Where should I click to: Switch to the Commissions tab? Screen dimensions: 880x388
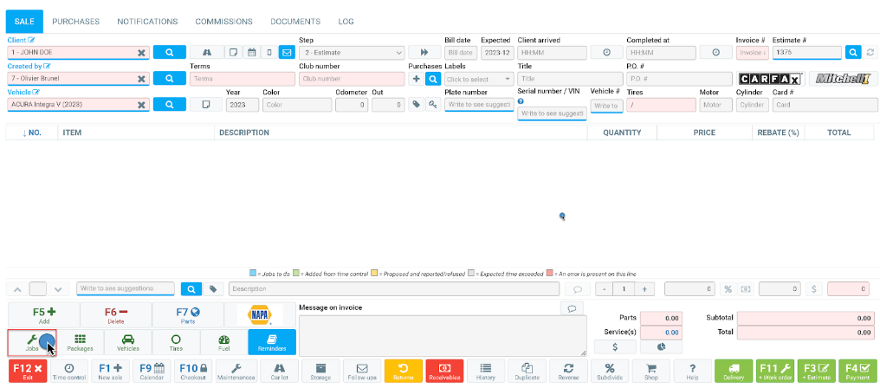[x=223, y=21]
